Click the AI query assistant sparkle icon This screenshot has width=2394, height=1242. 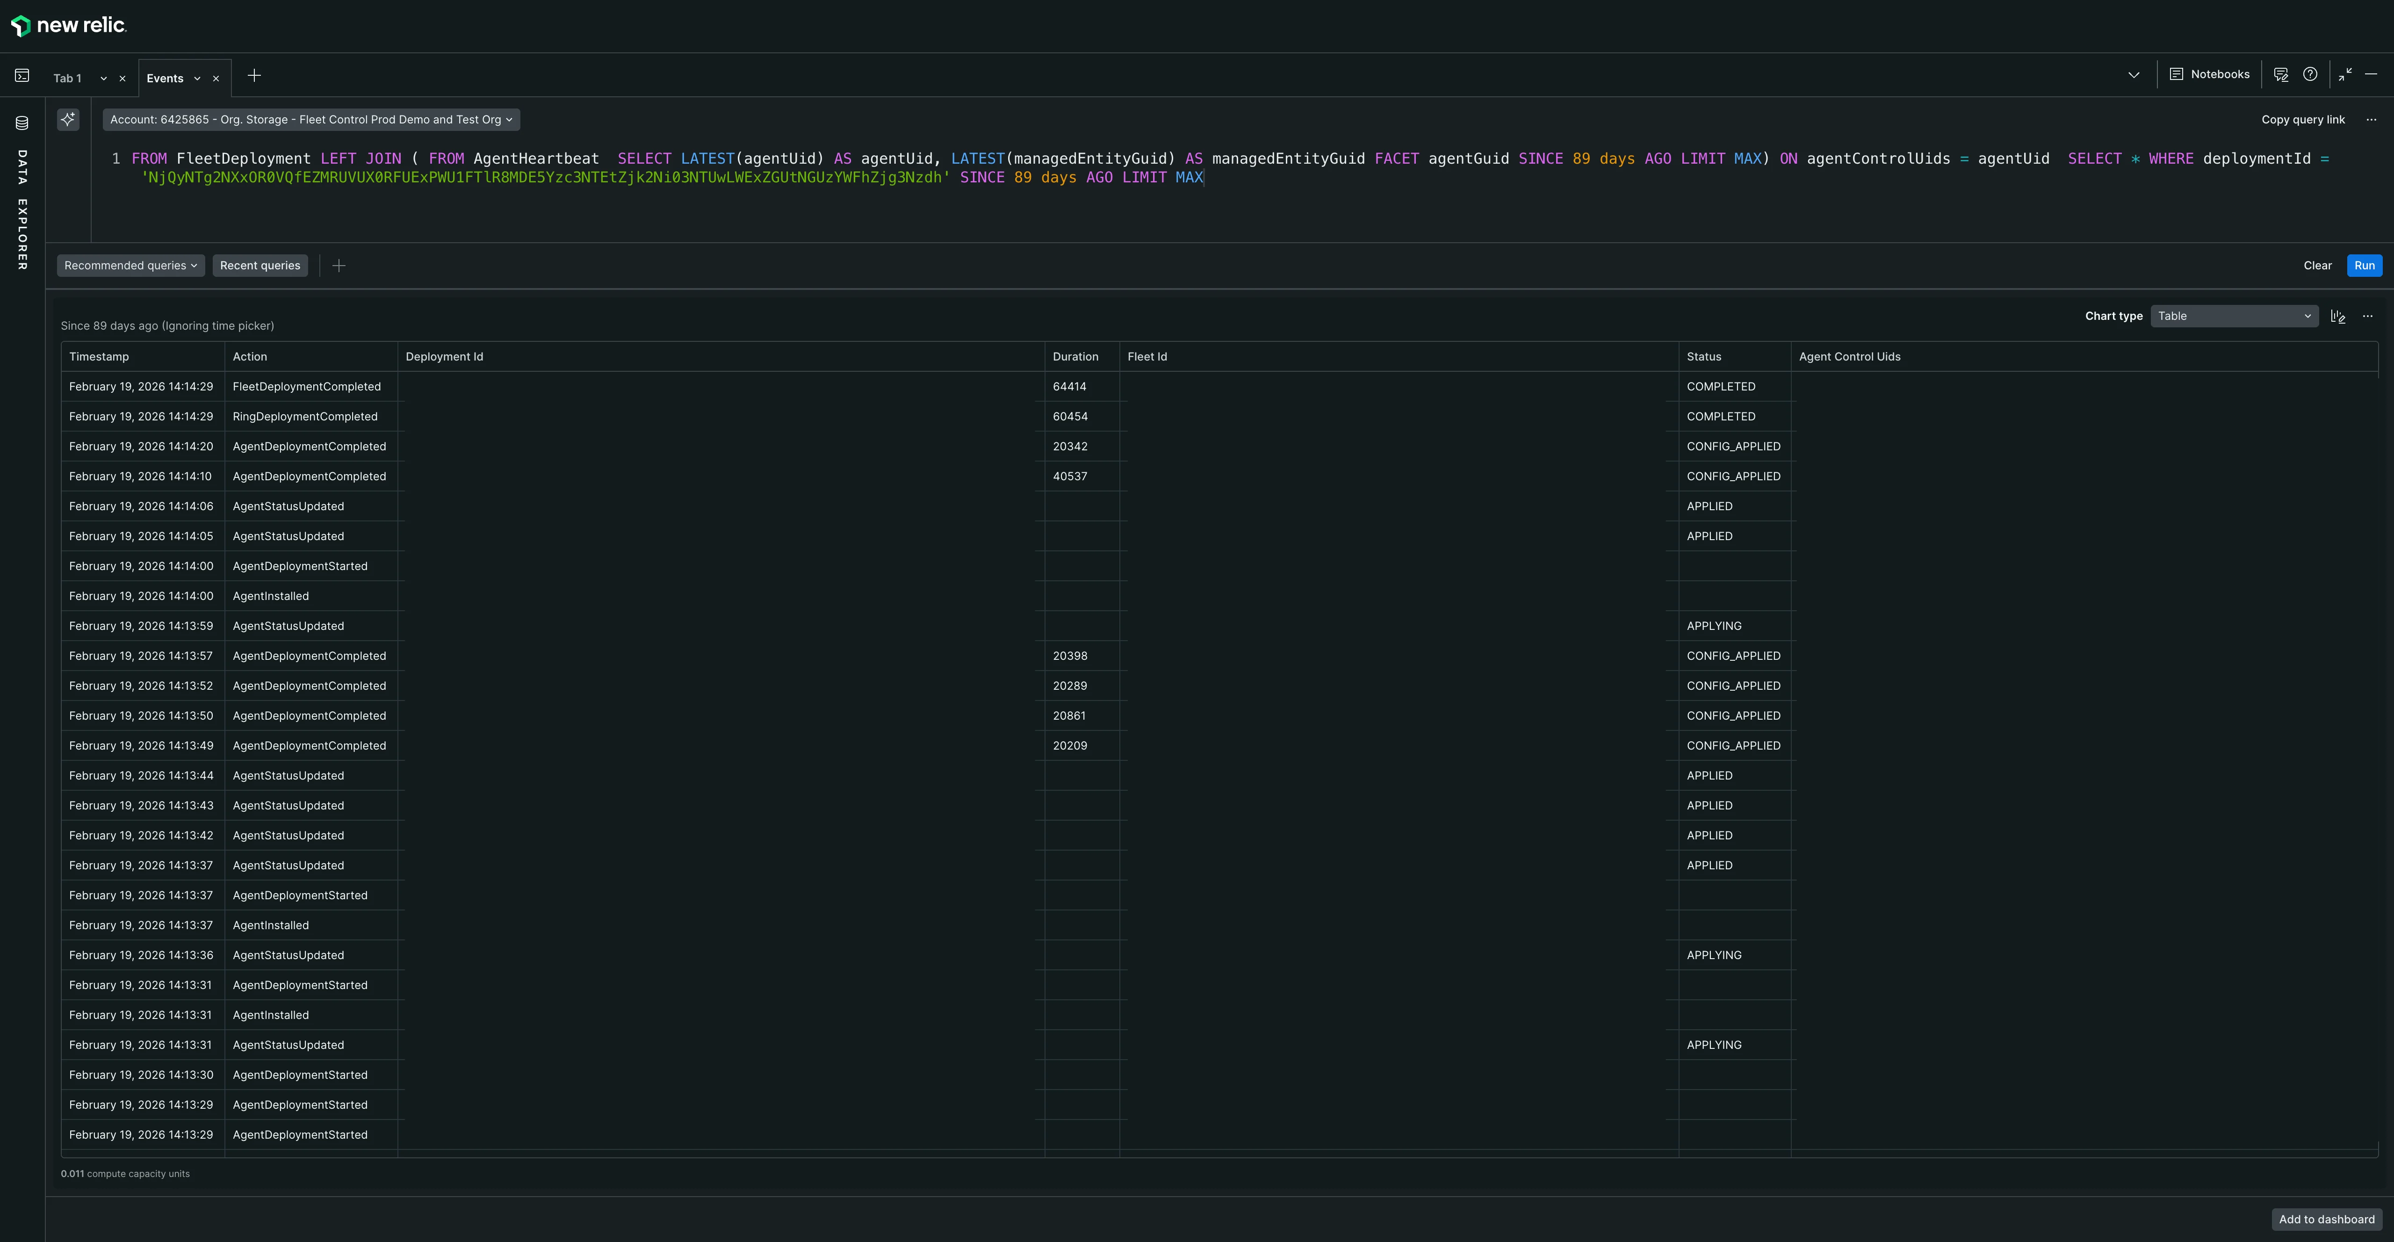[67, 119]
